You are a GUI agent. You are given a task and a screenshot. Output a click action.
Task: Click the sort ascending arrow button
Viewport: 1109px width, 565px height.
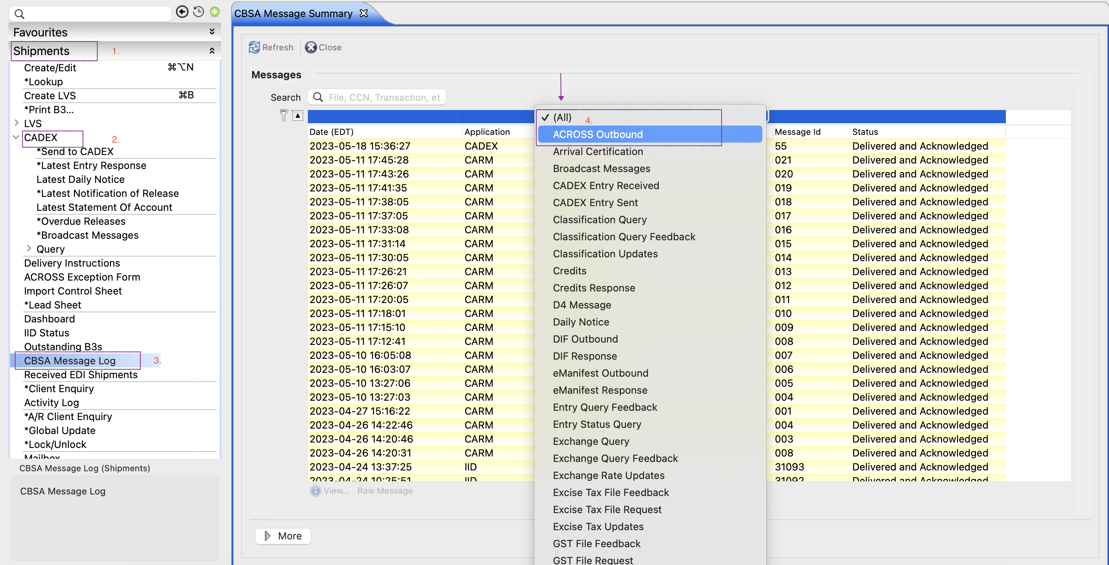click(297, 115)
